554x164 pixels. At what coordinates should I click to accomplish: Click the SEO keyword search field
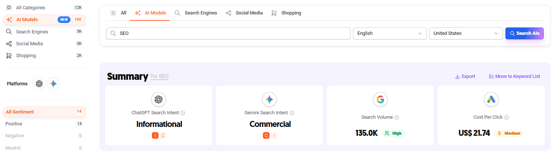coord(228,33)
